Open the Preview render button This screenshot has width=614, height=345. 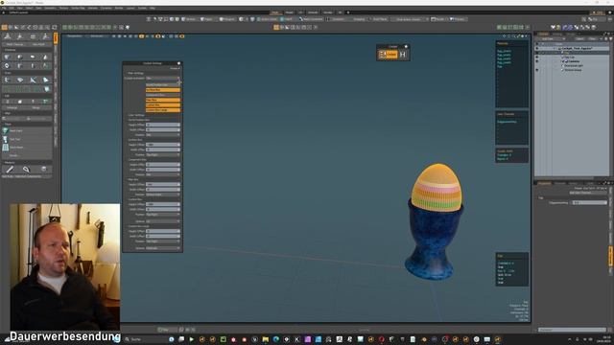click(457, 19)
